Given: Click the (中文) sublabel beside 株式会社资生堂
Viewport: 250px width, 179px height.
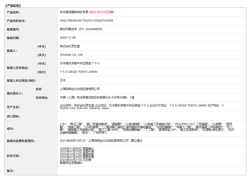Looking at the screenshot, I should coord(42,46).
